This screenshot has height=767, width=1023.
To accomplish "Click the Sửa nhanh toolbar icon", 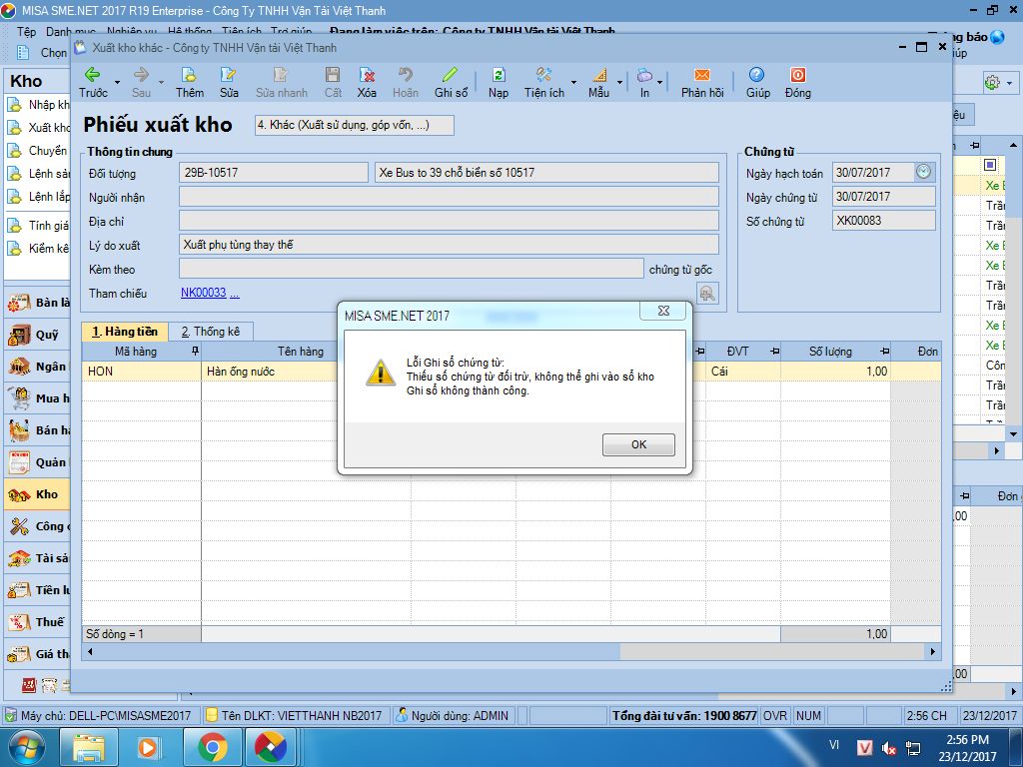I will point(281,74).
